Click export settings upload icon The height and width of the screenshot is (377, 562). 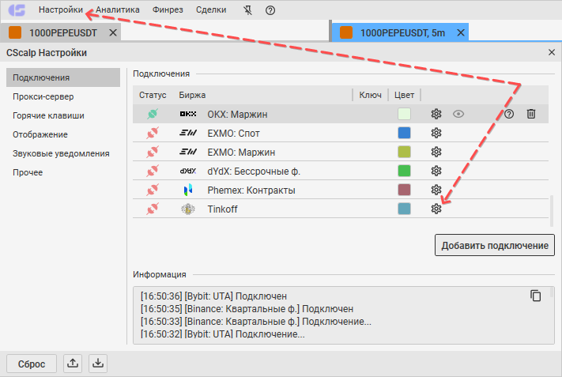pyautogui.click(x=73, y=364)
